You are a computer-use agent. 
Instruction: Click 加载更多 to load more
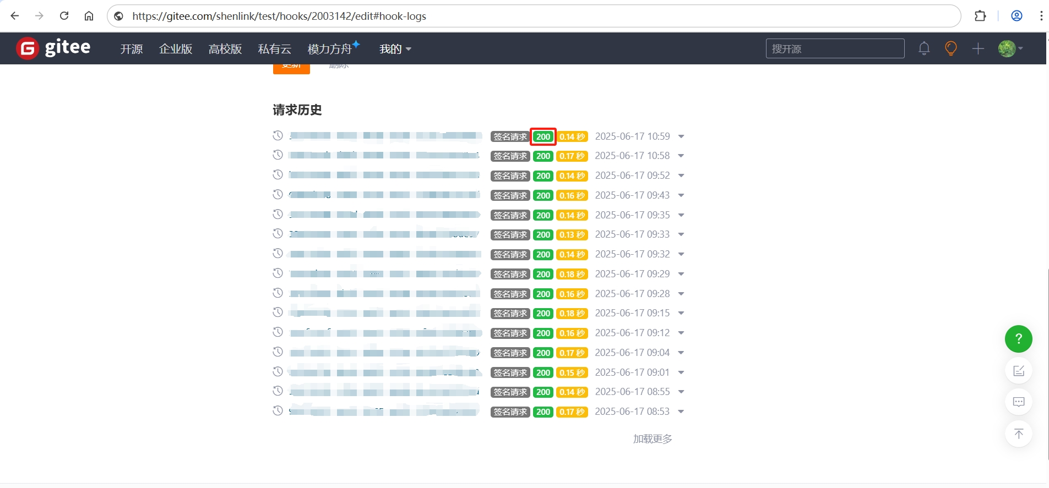coord(653,439)
